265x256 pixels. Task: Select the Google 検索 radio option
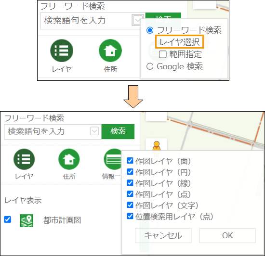150,66
